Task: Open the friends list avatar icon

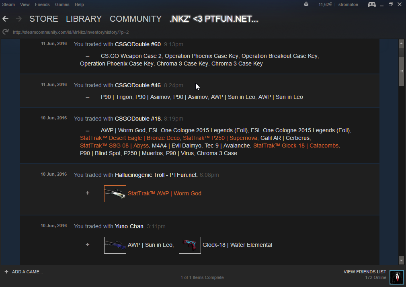Action: (396, 277)
